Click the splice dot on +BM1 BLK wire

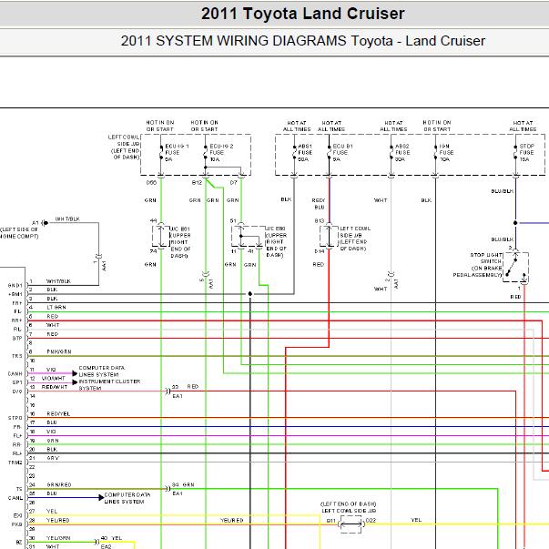point(250,294)
